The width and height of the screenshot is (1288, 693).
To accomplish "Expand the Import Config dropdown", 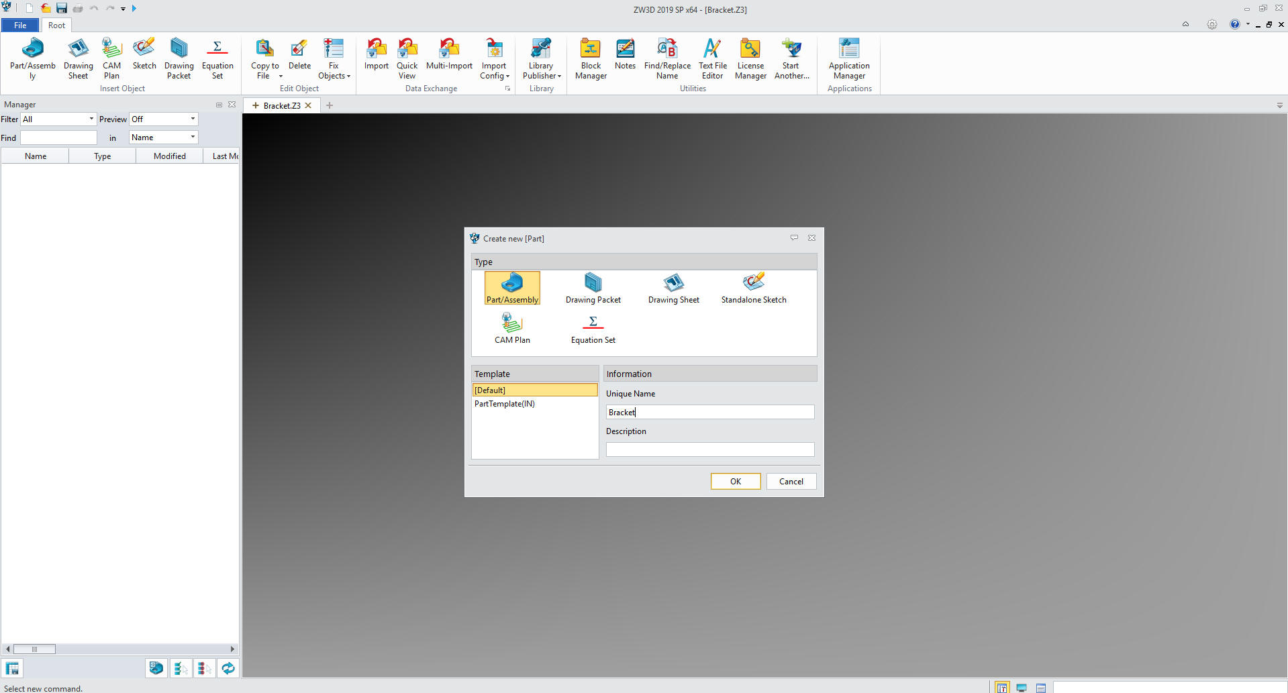I will (507, 76).
